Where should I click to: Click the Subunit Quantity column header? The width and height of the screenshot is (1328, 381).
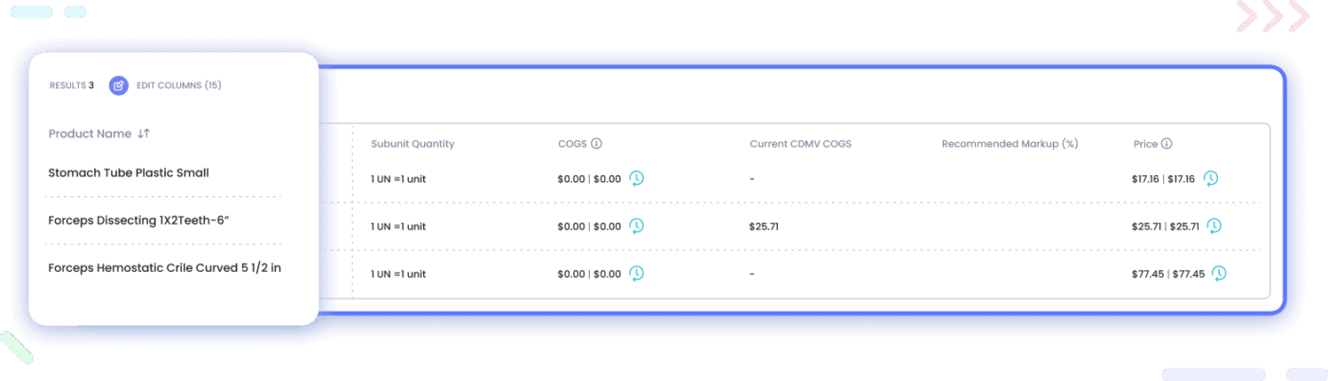tap(413, 144)
